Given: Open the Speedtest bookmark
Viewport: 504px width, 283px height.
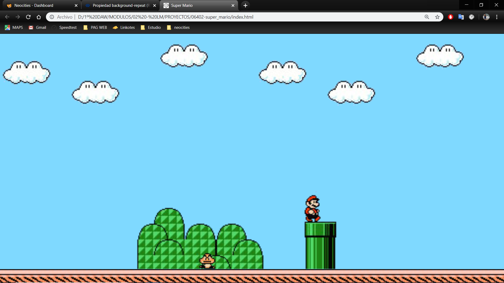Looking at the screenshot, I should [64, 28].
